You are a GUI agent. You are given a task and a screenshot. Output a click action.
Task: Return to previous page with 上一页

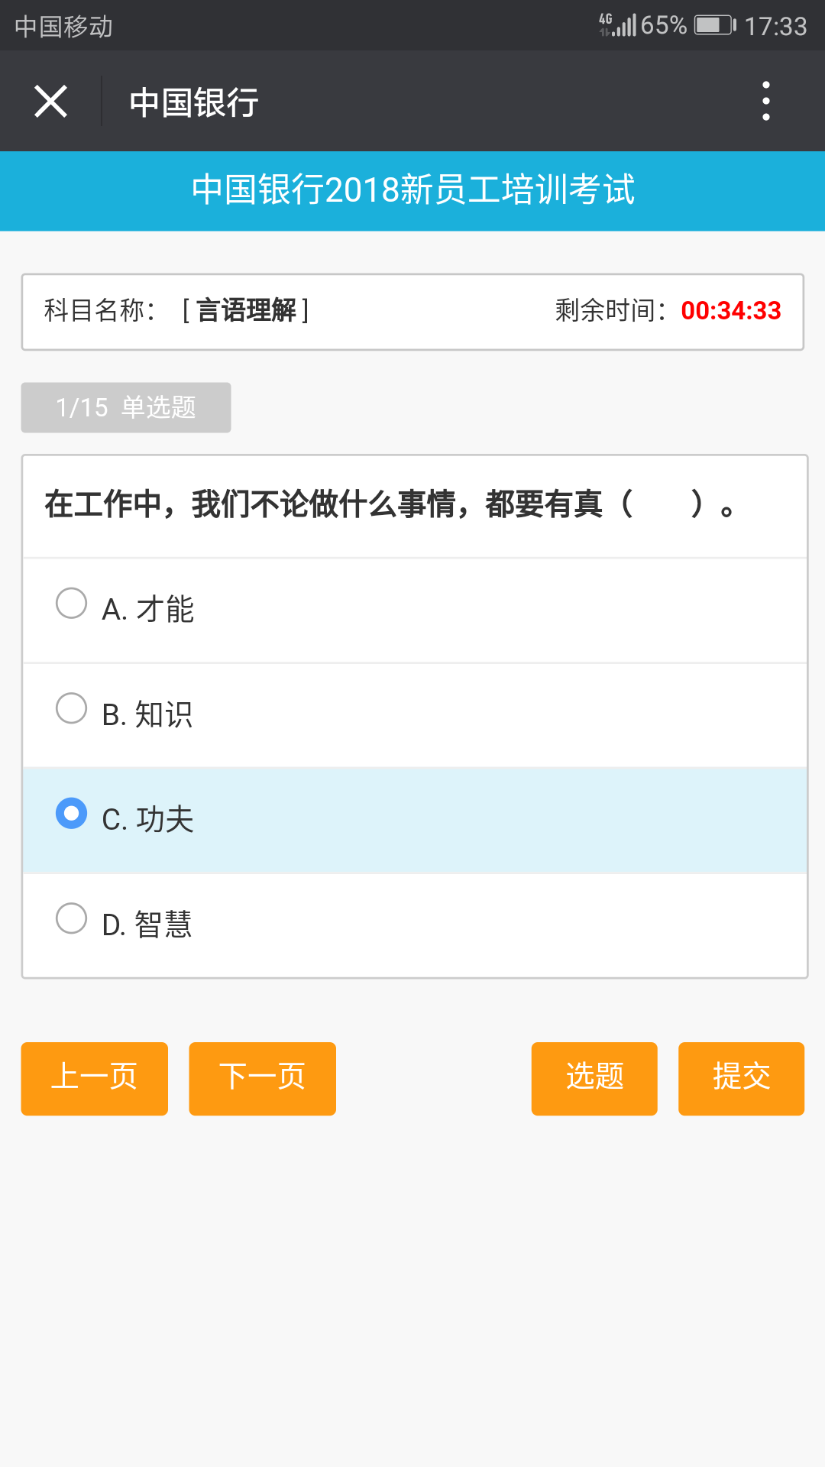(94, 1079)
